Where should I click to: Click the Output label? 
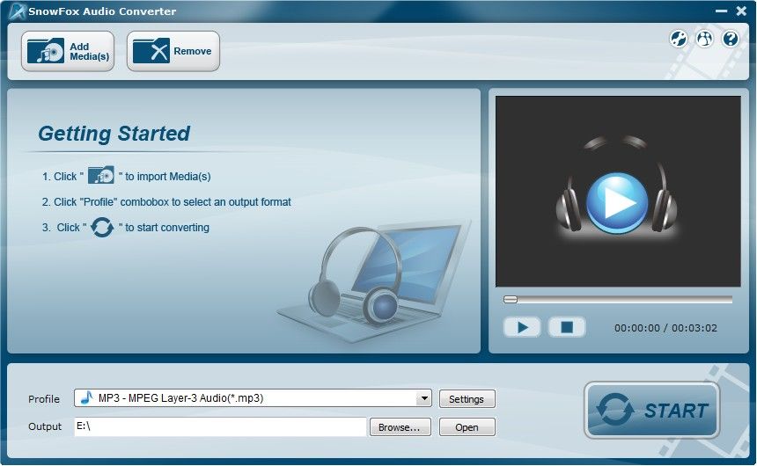[x=45, y=426]
